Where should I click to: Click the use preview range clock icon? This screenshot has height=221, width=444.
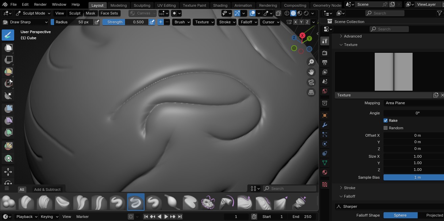(254, 217)
